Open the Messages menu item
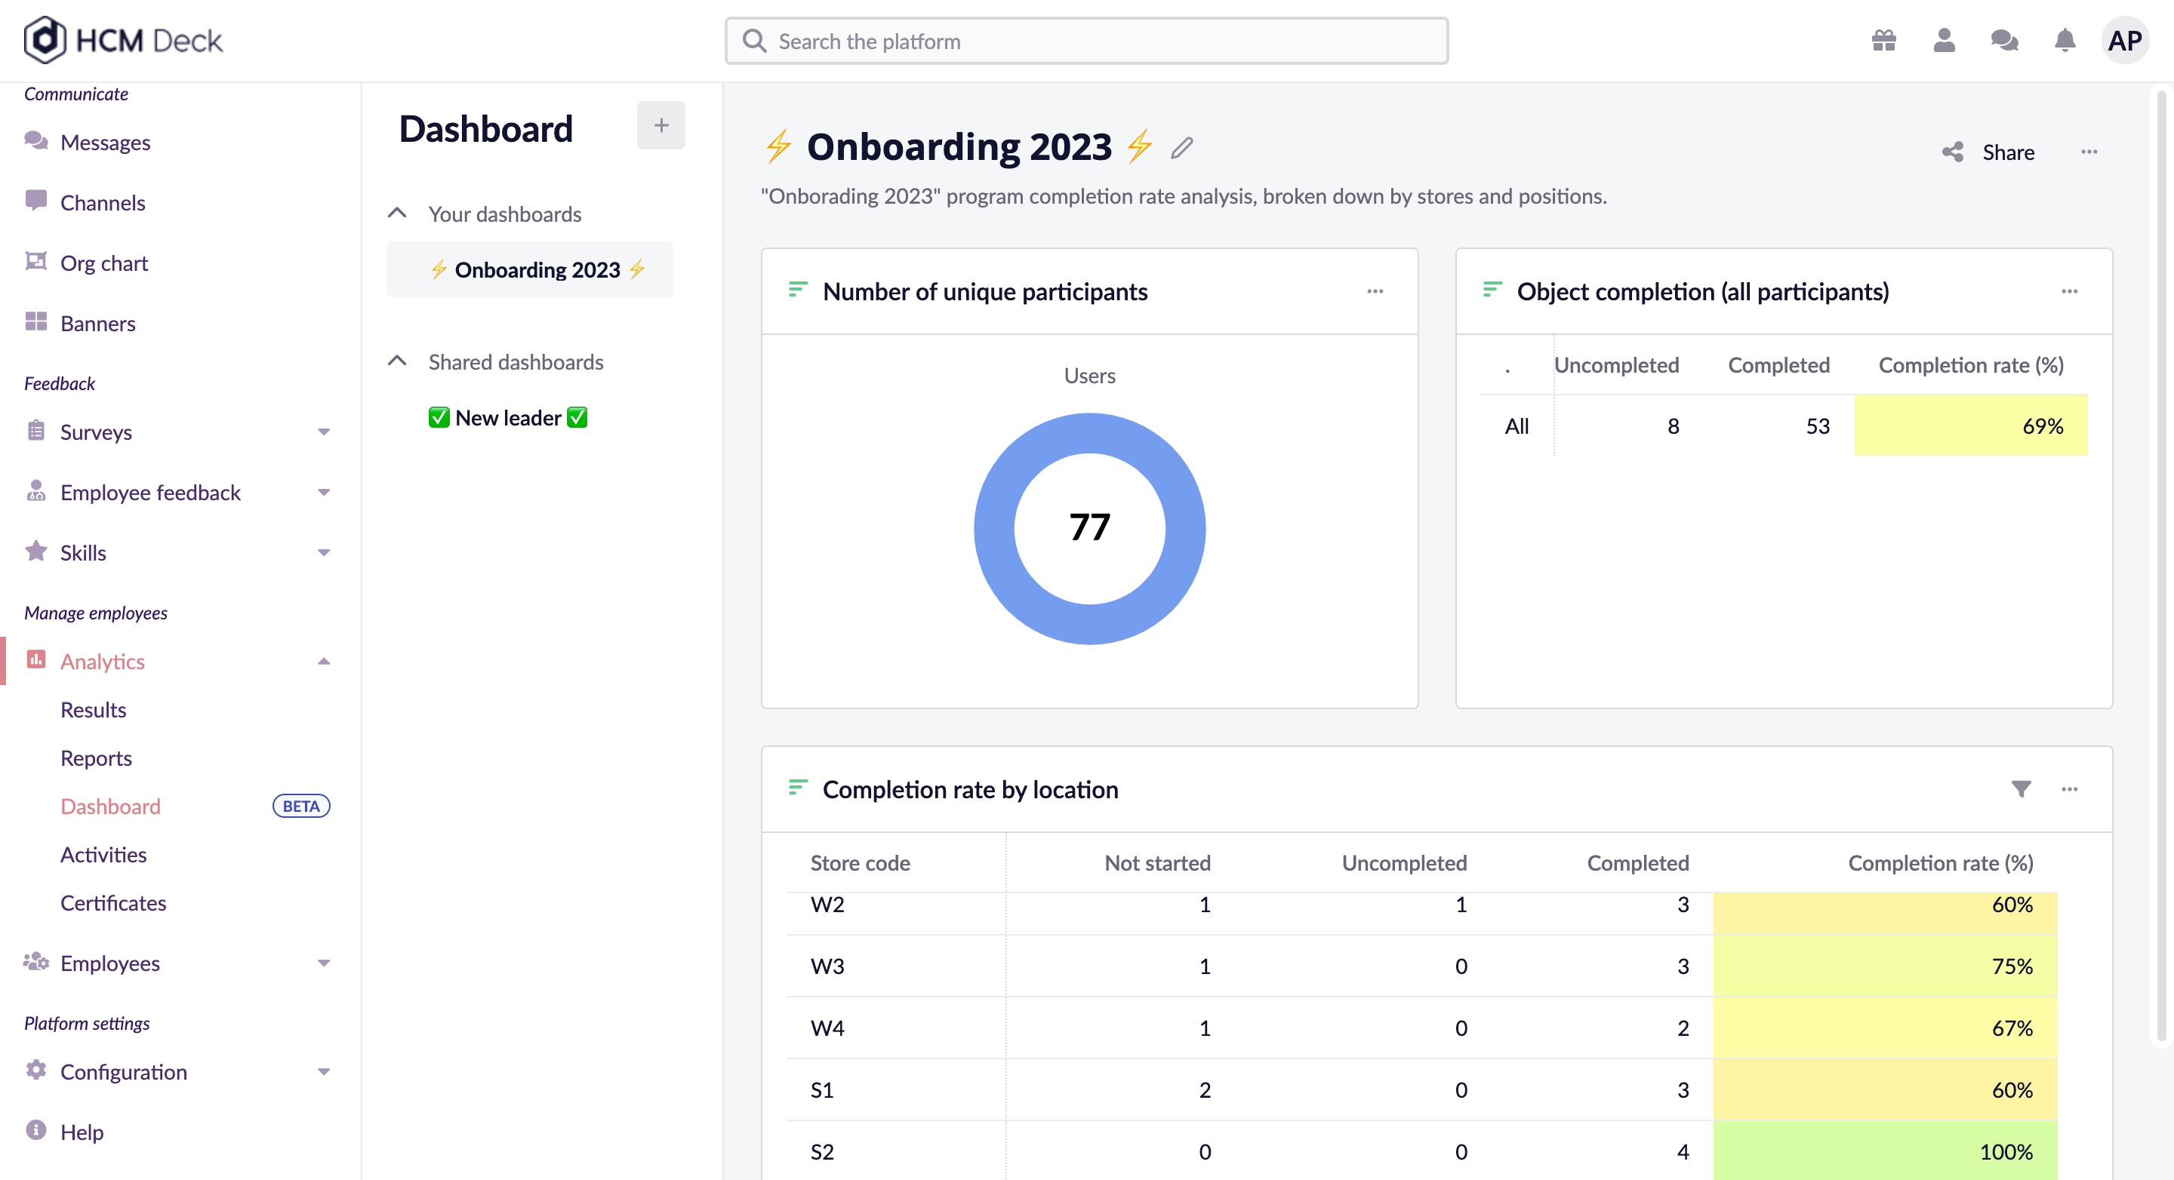The width and height of the screenshot is (2174, 1180). [106, 142]
